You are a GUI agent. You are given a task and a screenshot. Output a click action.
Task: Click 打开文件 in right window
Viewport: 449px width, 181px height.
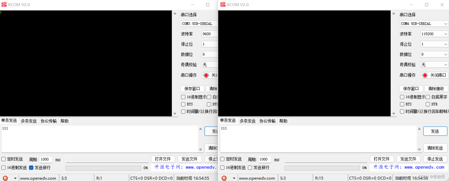click(x=382, y=159)
